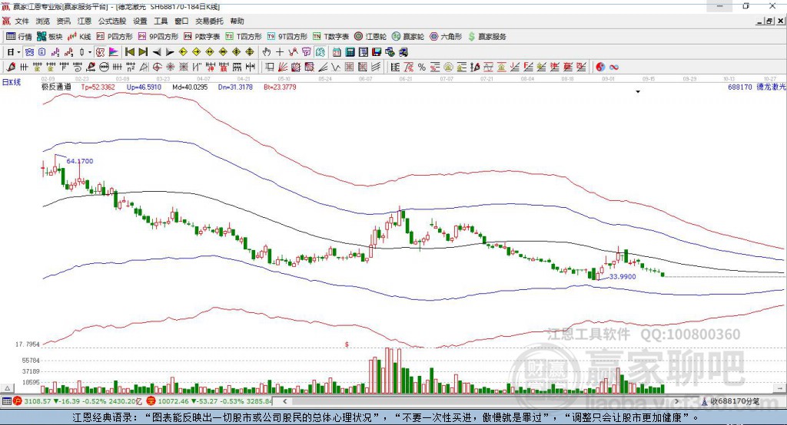Open the P四方形 tool

115,37
